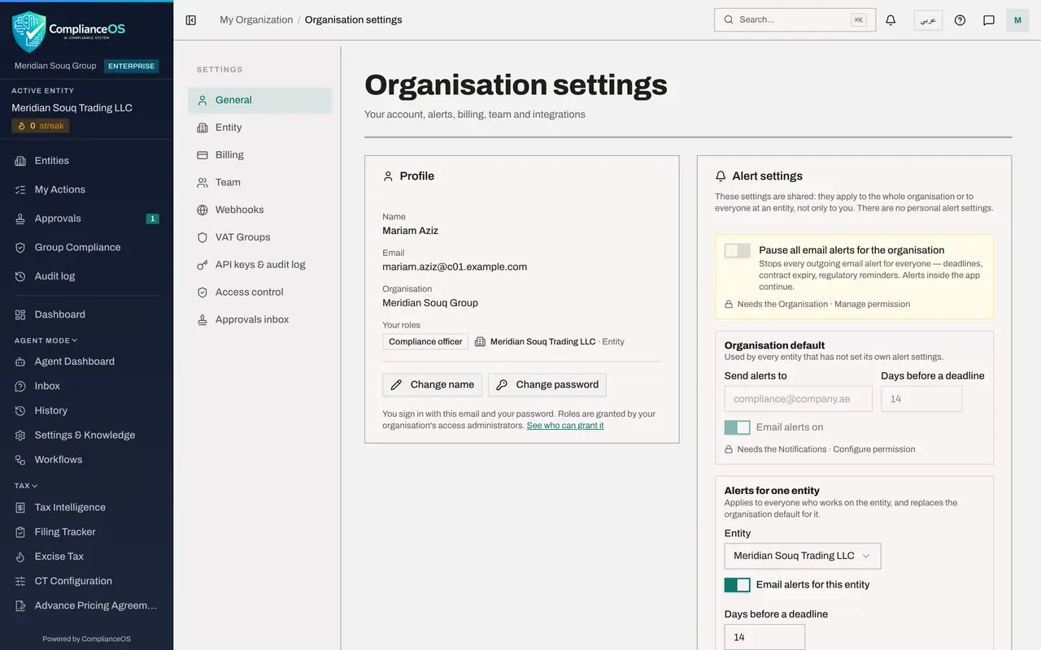Collapse the sidebar with the panel icon
Image resolution: width=1041 pixels, height=650 pixels.
[x=191, y=20]
